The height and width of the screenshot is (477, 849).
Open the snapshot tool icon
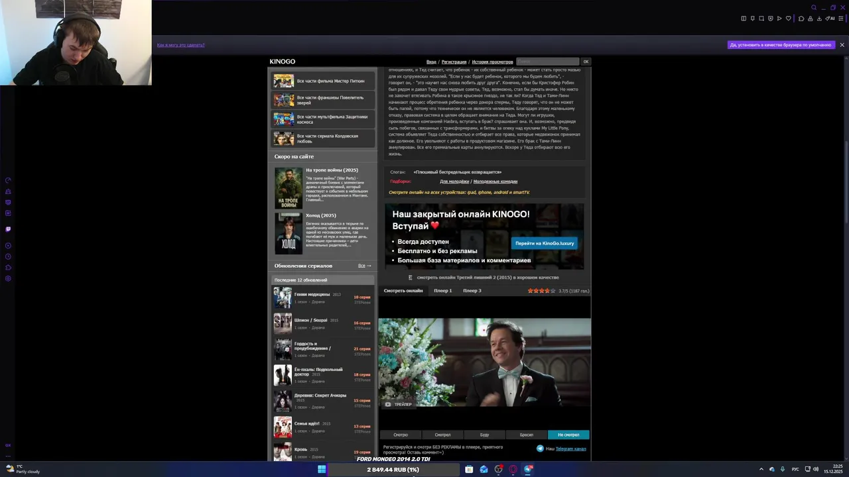click(761, 19)
